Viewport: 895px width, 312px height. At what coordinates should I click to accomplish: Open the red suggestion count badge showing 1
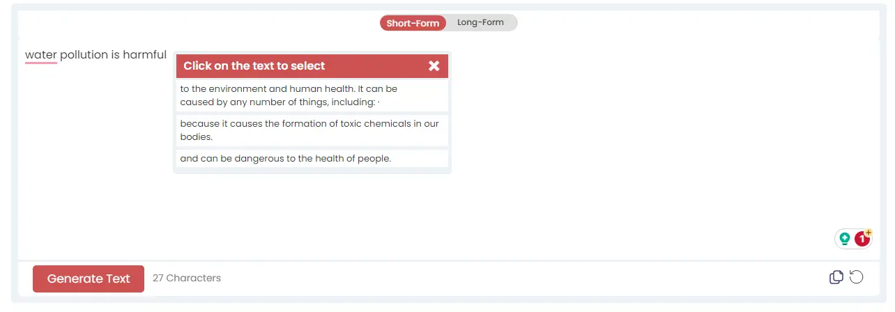click(863, 239)
